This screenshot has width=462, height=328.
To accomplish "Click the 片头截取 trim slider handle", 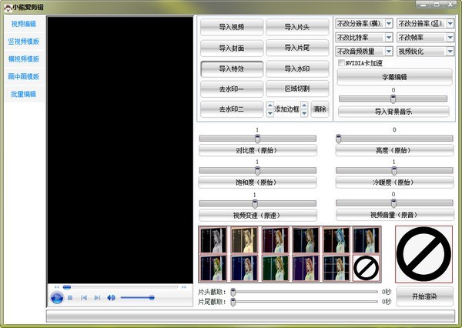I will pos(233,293).
